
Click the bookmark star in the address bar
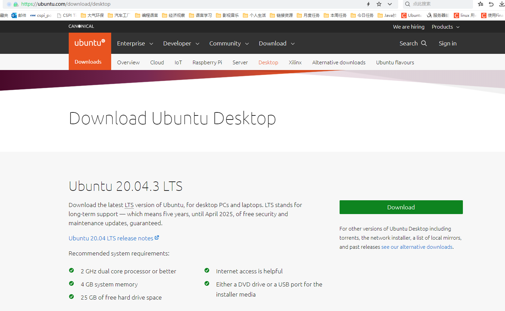[379, 4]
